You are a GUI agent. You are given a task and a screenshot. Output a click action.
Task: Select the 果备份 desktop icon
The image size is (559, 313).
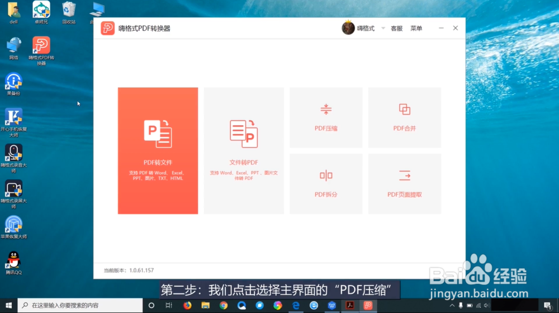pos(13,84)
